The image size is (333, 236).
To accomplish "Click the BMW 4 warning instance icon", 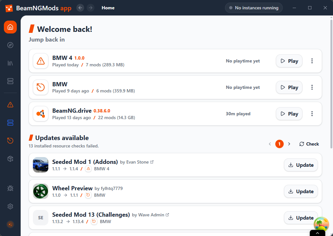I will click(41, 61).
